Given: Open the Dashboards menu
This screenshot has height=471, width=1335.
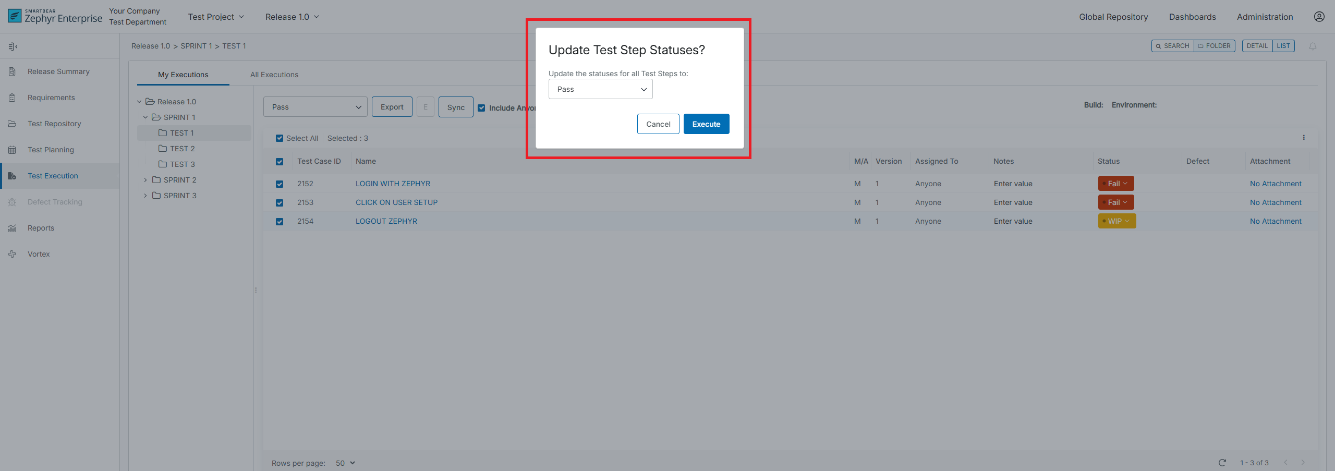Looking at the screenshot, I should (x=1192, y=17).
